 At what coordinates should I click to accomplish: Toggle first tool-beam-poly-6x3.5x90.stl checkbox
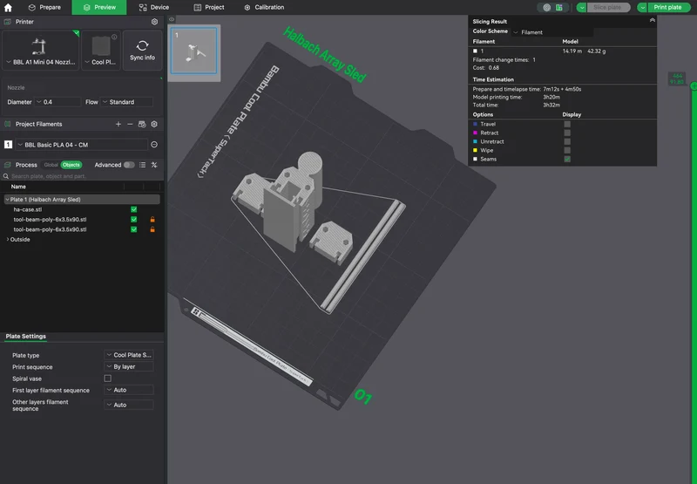click(x=134, y=219)
